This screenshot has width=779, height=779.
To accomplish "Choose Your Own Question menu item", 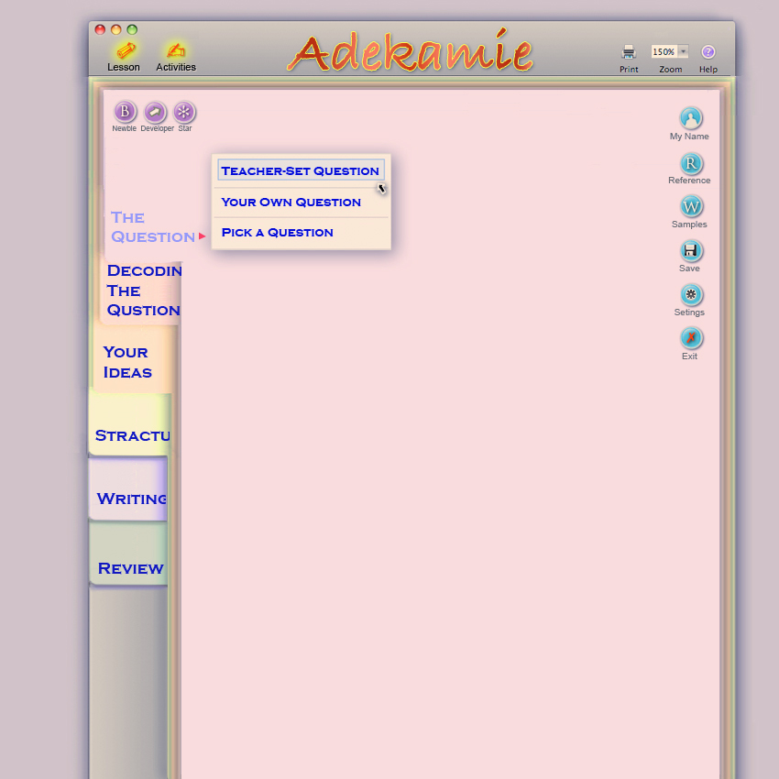I will click(x=301, y=203).
